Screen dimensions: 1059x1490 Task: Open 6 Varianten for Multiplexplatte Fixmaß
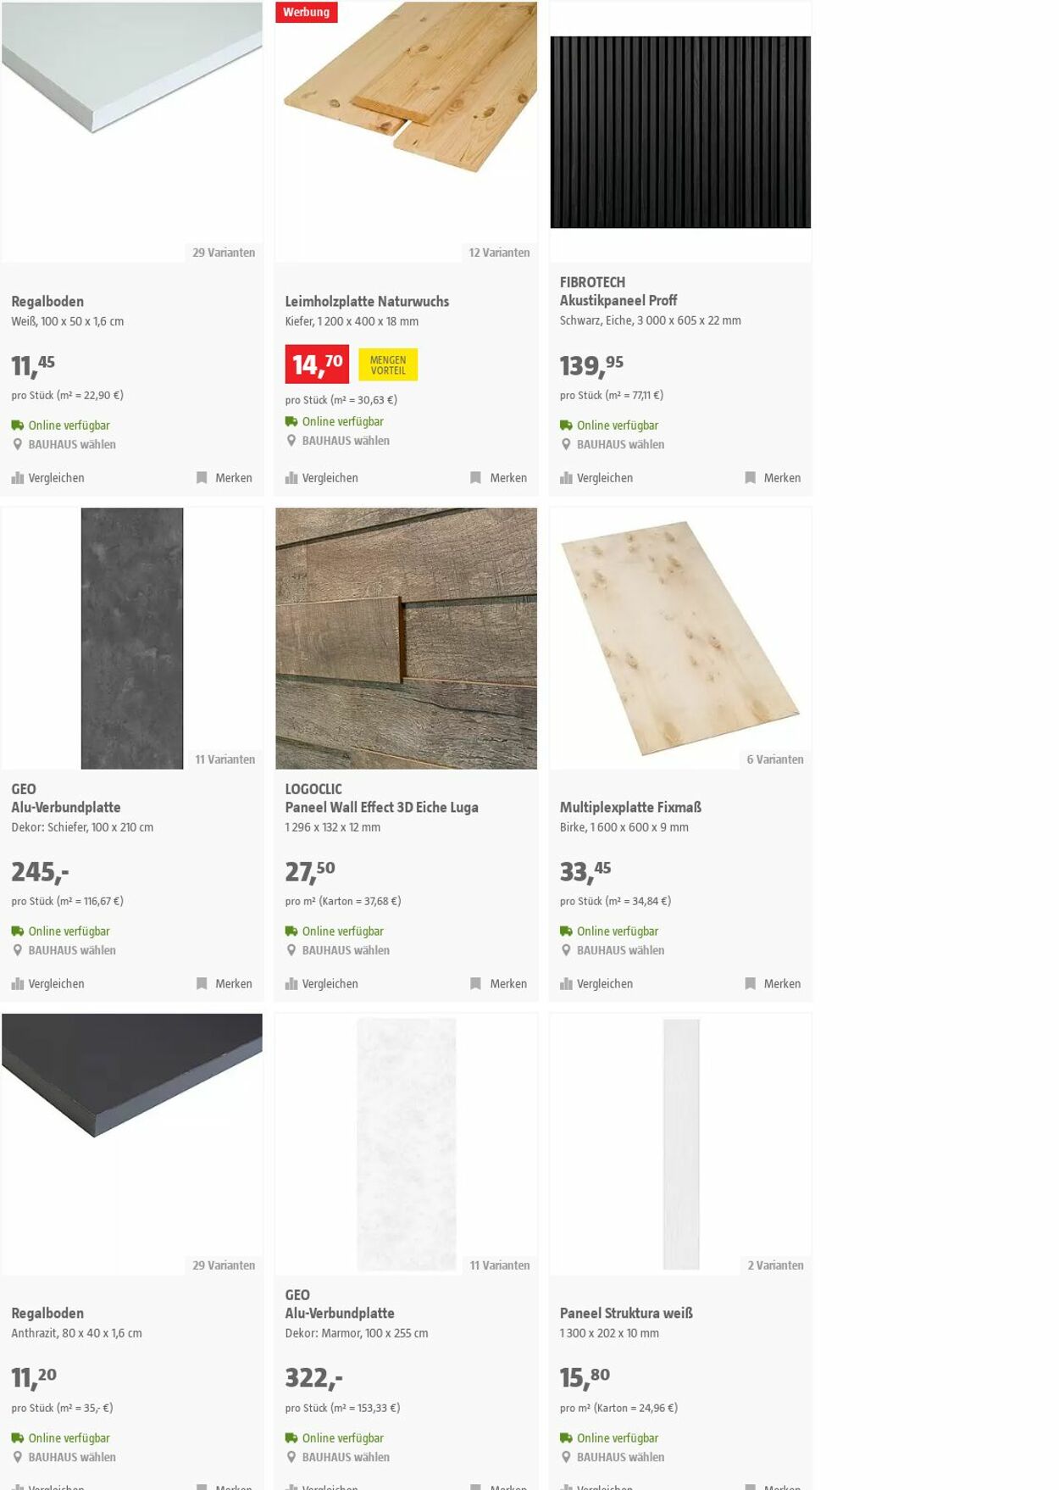coord(774,759)
